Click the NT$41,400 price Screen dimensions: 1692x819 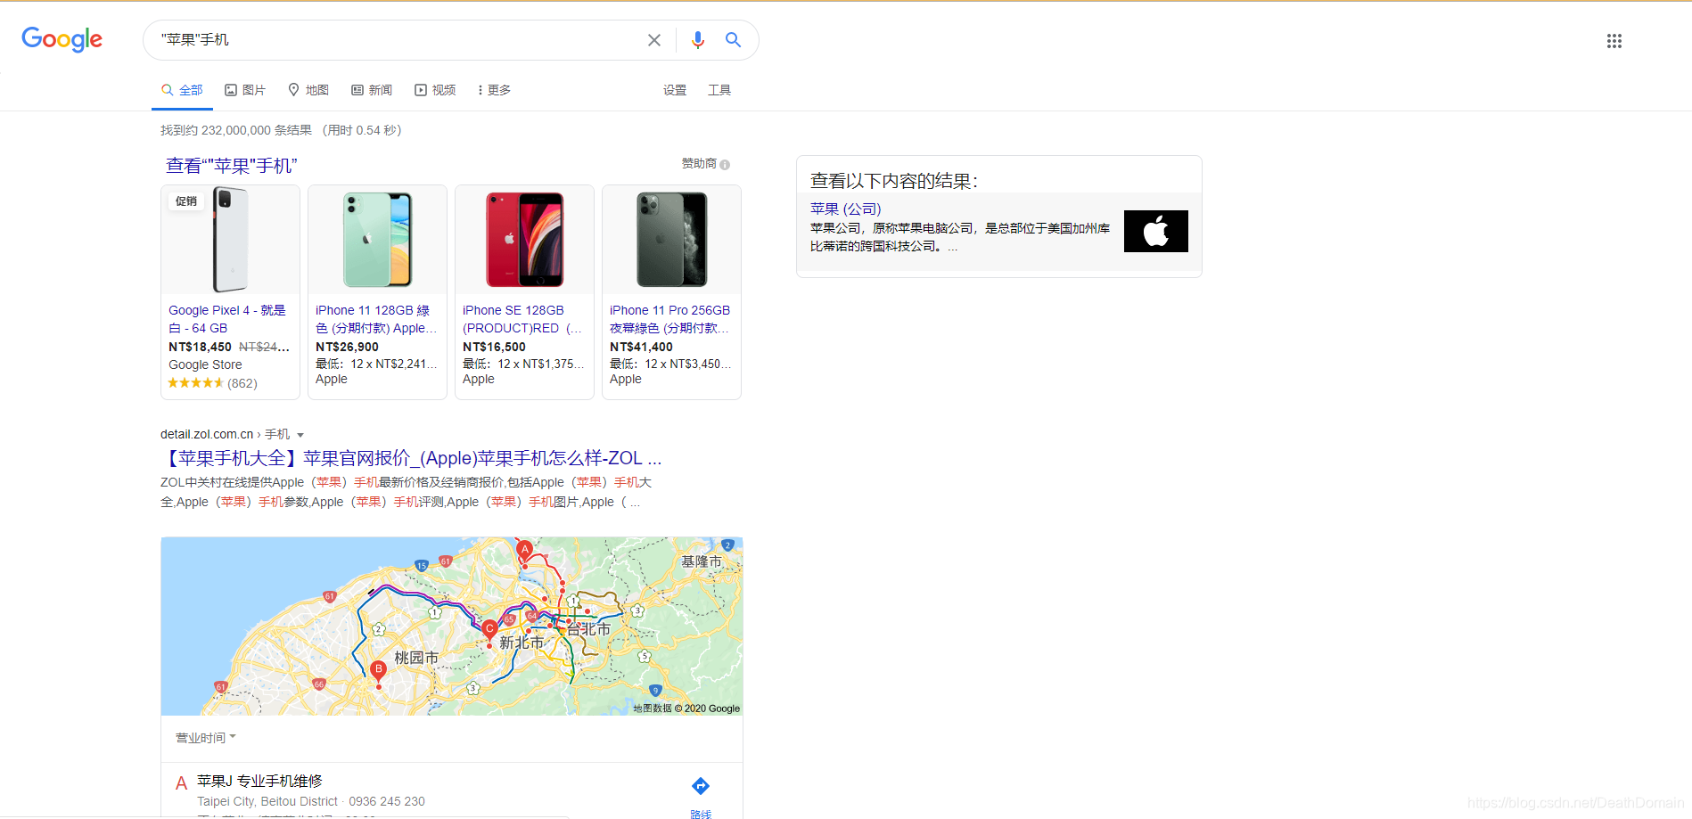click(x=641, y=347)
